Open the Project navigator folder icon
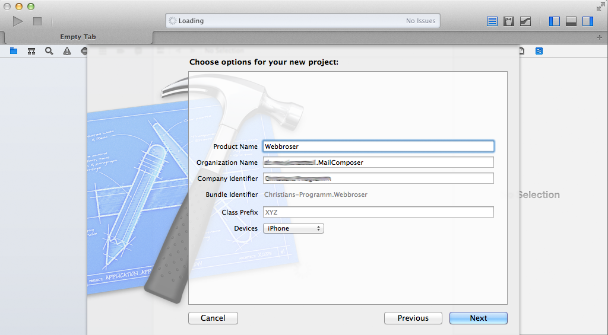Screen dimensions: 608x335 pyautogui.click(x=14, y=51)
